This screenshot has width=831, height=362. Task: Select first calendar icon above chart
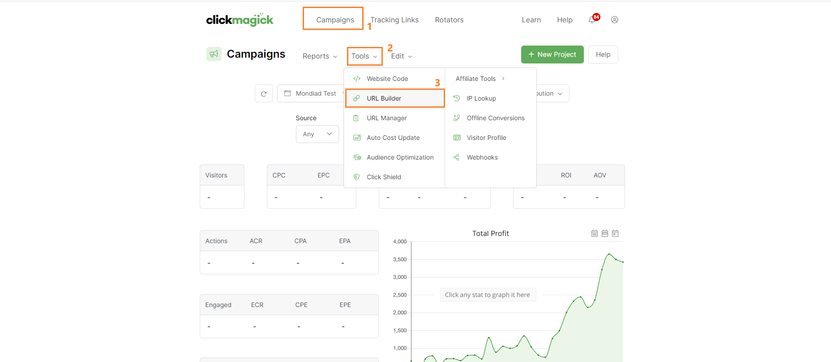pyautogui.click(x=594, y=233)
